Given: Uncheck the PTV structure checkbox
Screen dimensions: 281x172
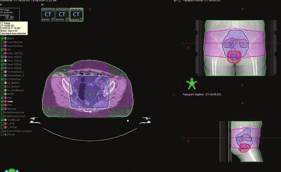Looking at the screenshot, I should 2,105.
